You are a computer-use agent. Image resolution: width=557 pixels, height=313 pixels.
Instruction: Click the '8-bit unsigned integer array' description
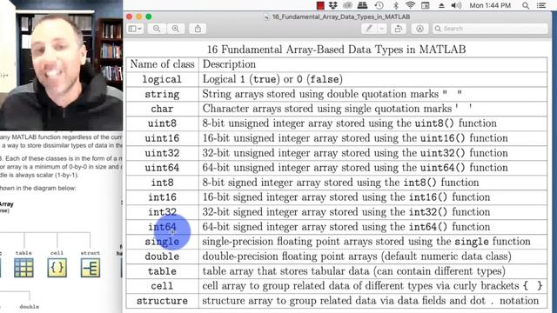pos(350,123)
